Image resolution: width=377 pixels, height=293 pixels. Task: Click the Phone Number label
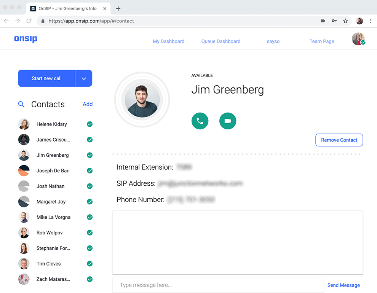[x=141, y=199]
